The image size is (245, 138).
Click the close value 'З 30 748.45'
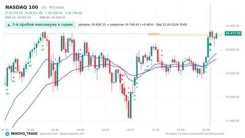pyautogui.click(x=73, y=13)
